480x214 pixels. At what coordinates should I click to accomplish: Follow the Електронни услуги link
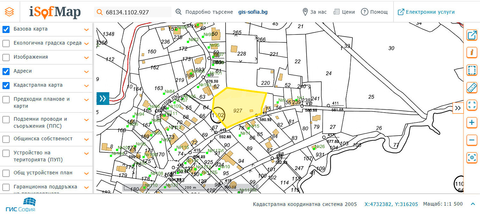click(x=426, y=12)
